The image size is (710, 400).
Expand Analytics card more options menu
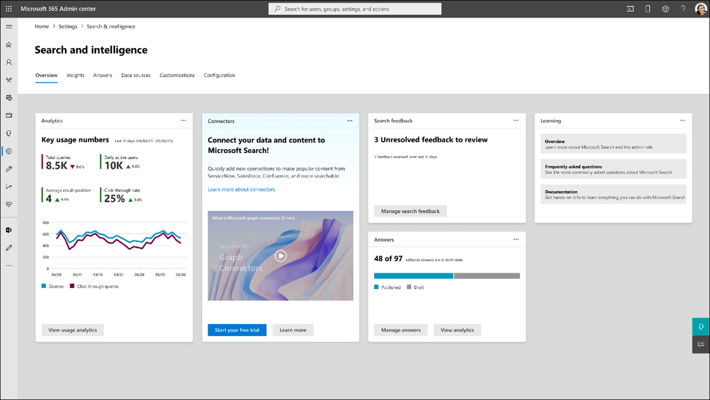(183, 120)
